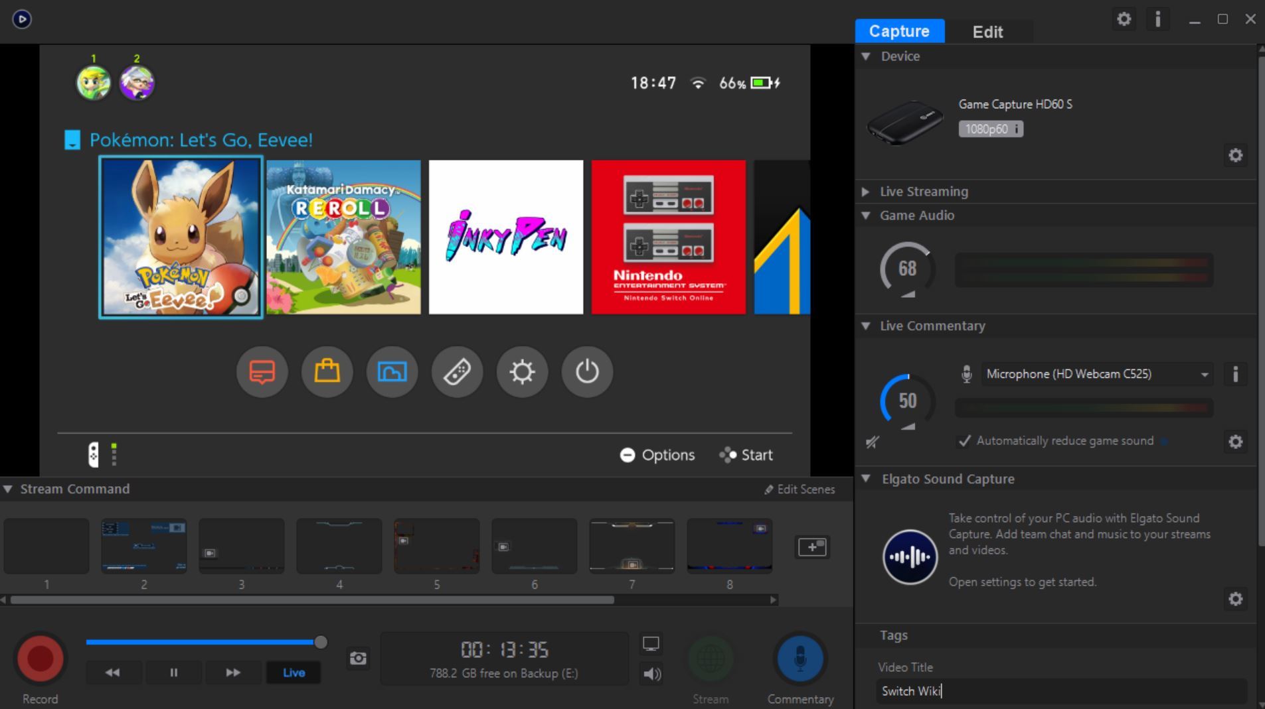Start recording with red Record button
Image resolution: width=1265 pixels, height=709 pixels.
click(x=40, y=659)
